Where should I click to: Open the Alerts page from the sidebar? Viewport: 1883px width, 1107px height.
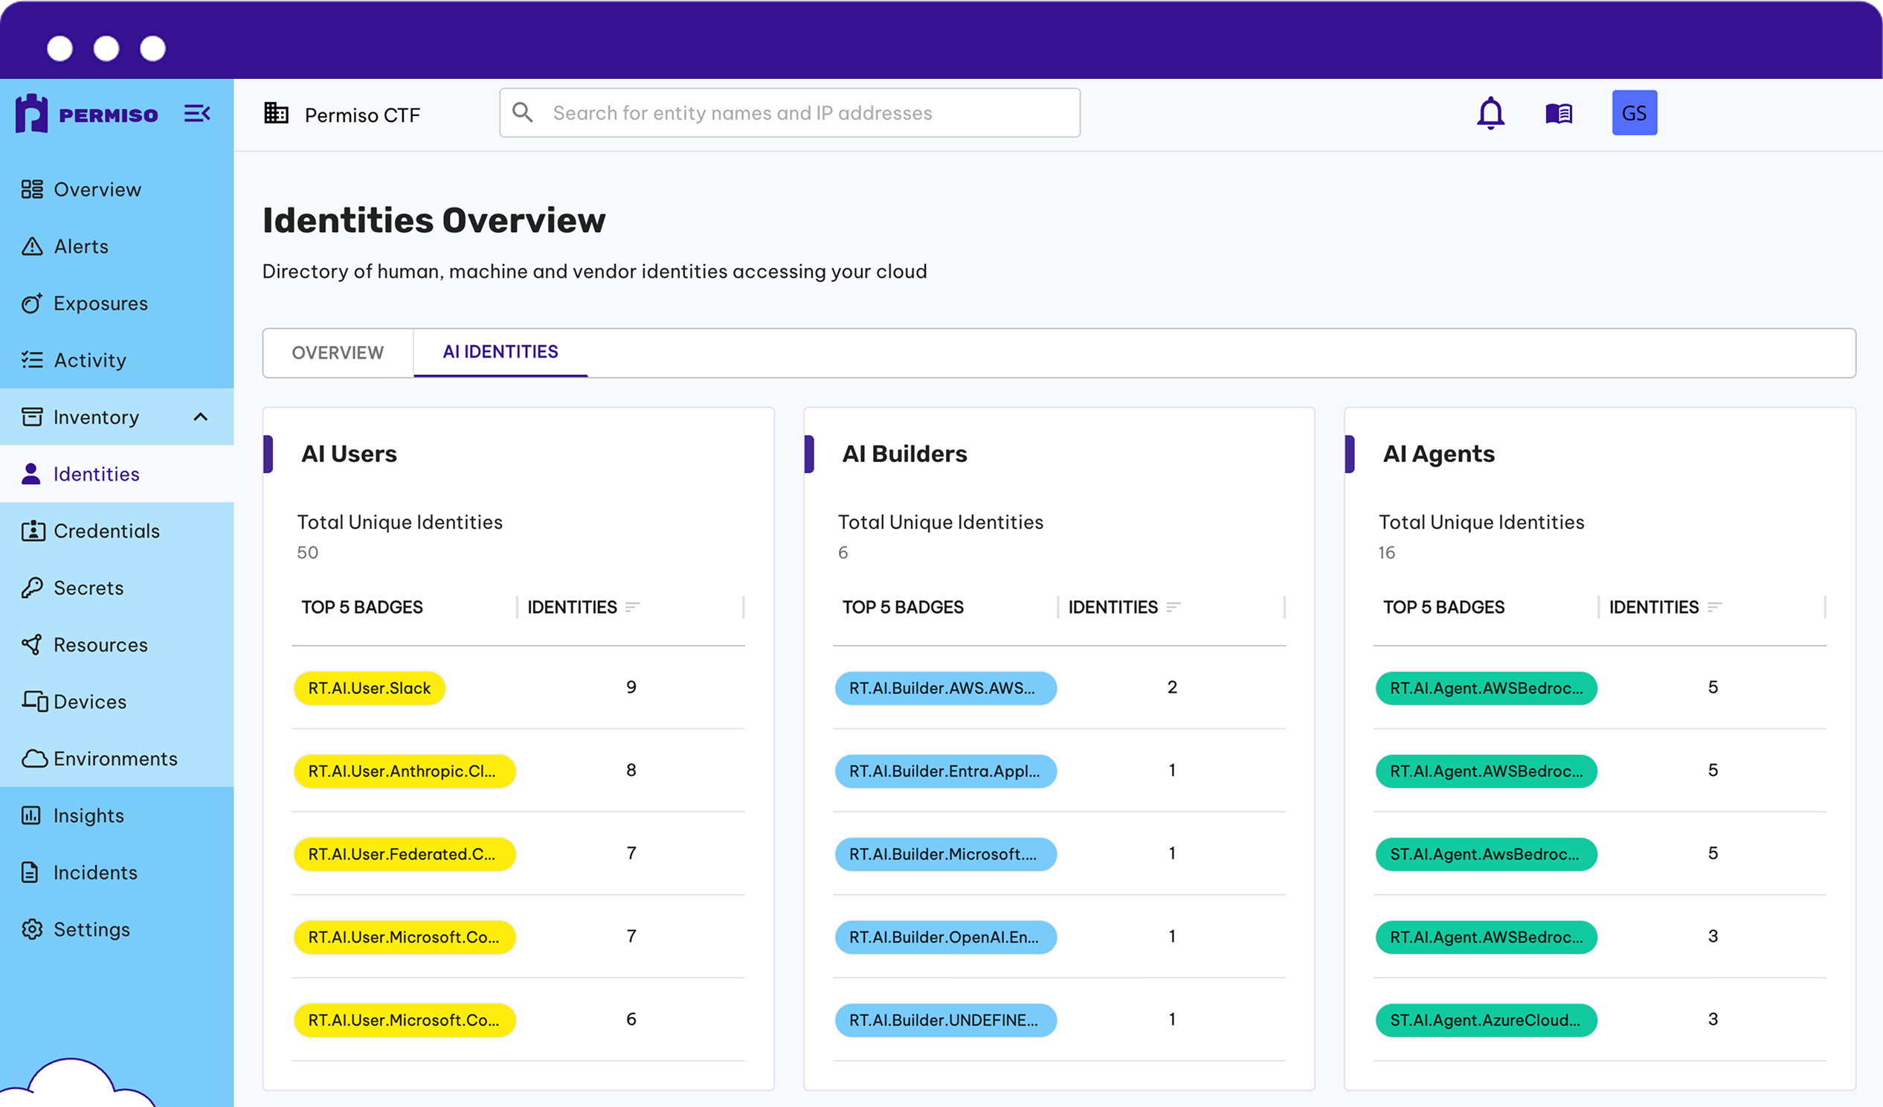pos(81,246)
